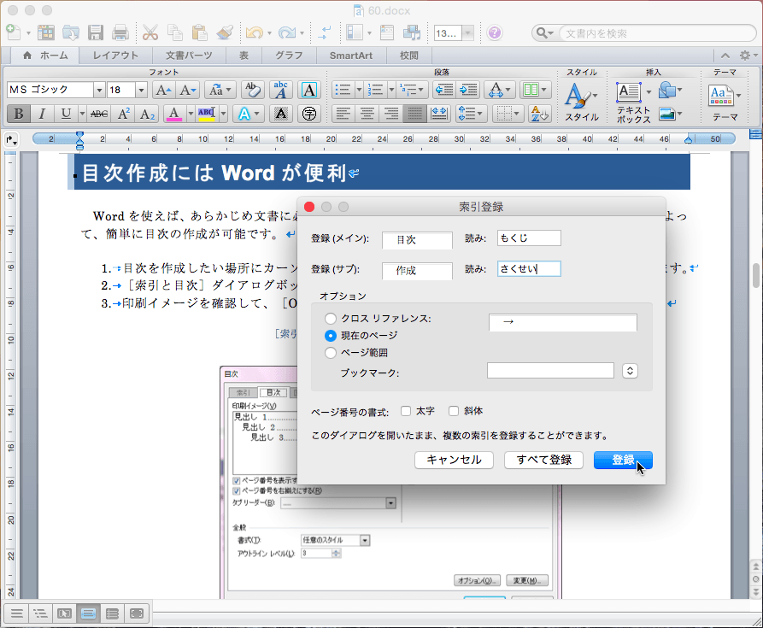Increase indent icon in paragraph group

tap(468, 90)
